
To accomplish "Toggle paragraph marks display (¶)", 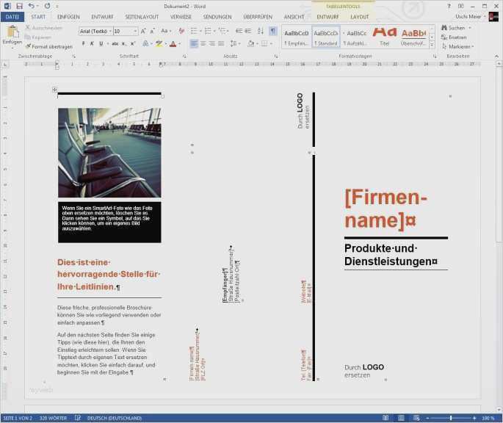I will (272, 31).
